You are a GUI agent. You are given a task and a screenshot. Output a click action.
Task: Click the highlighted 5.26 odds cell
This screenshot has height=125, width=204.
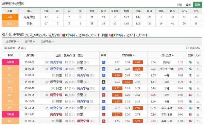[138, 121]
